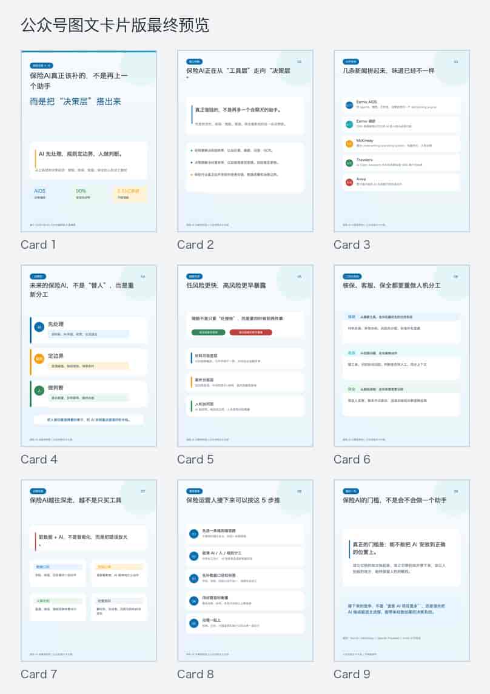This screenshot has height=694, width=490.
Task: Click the heading 保险AI越往深走，越不是只买工具
Action: 75,500
